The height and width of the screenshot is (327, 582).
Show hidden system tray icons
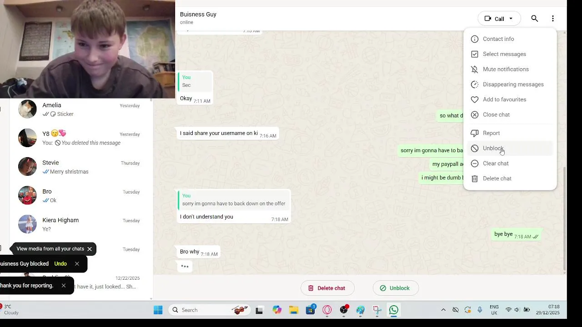point(443,310)
